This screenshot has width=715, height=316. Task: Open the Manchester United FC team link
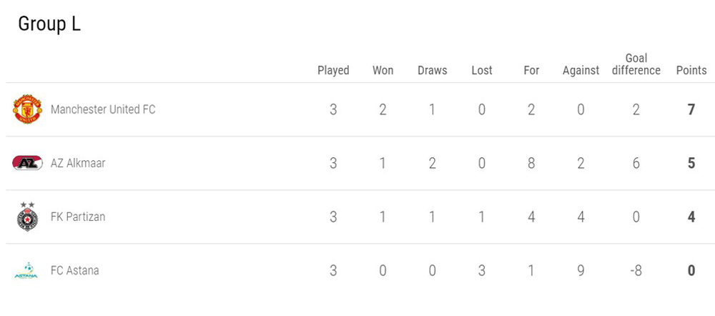[103, 109]
